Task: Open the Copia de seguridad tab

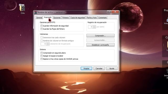Action: pos(78,18)
